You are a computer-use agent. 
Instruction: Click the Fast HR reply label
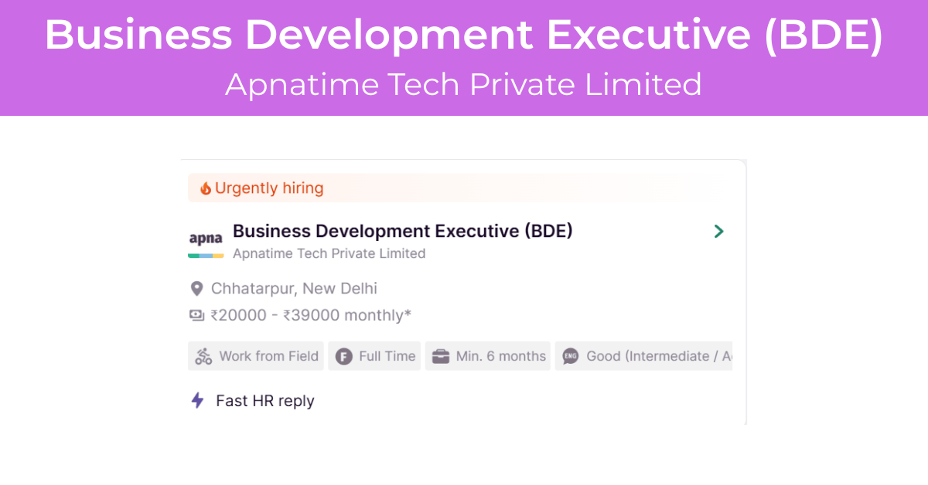pyautogui.click(x=265, y=401)
